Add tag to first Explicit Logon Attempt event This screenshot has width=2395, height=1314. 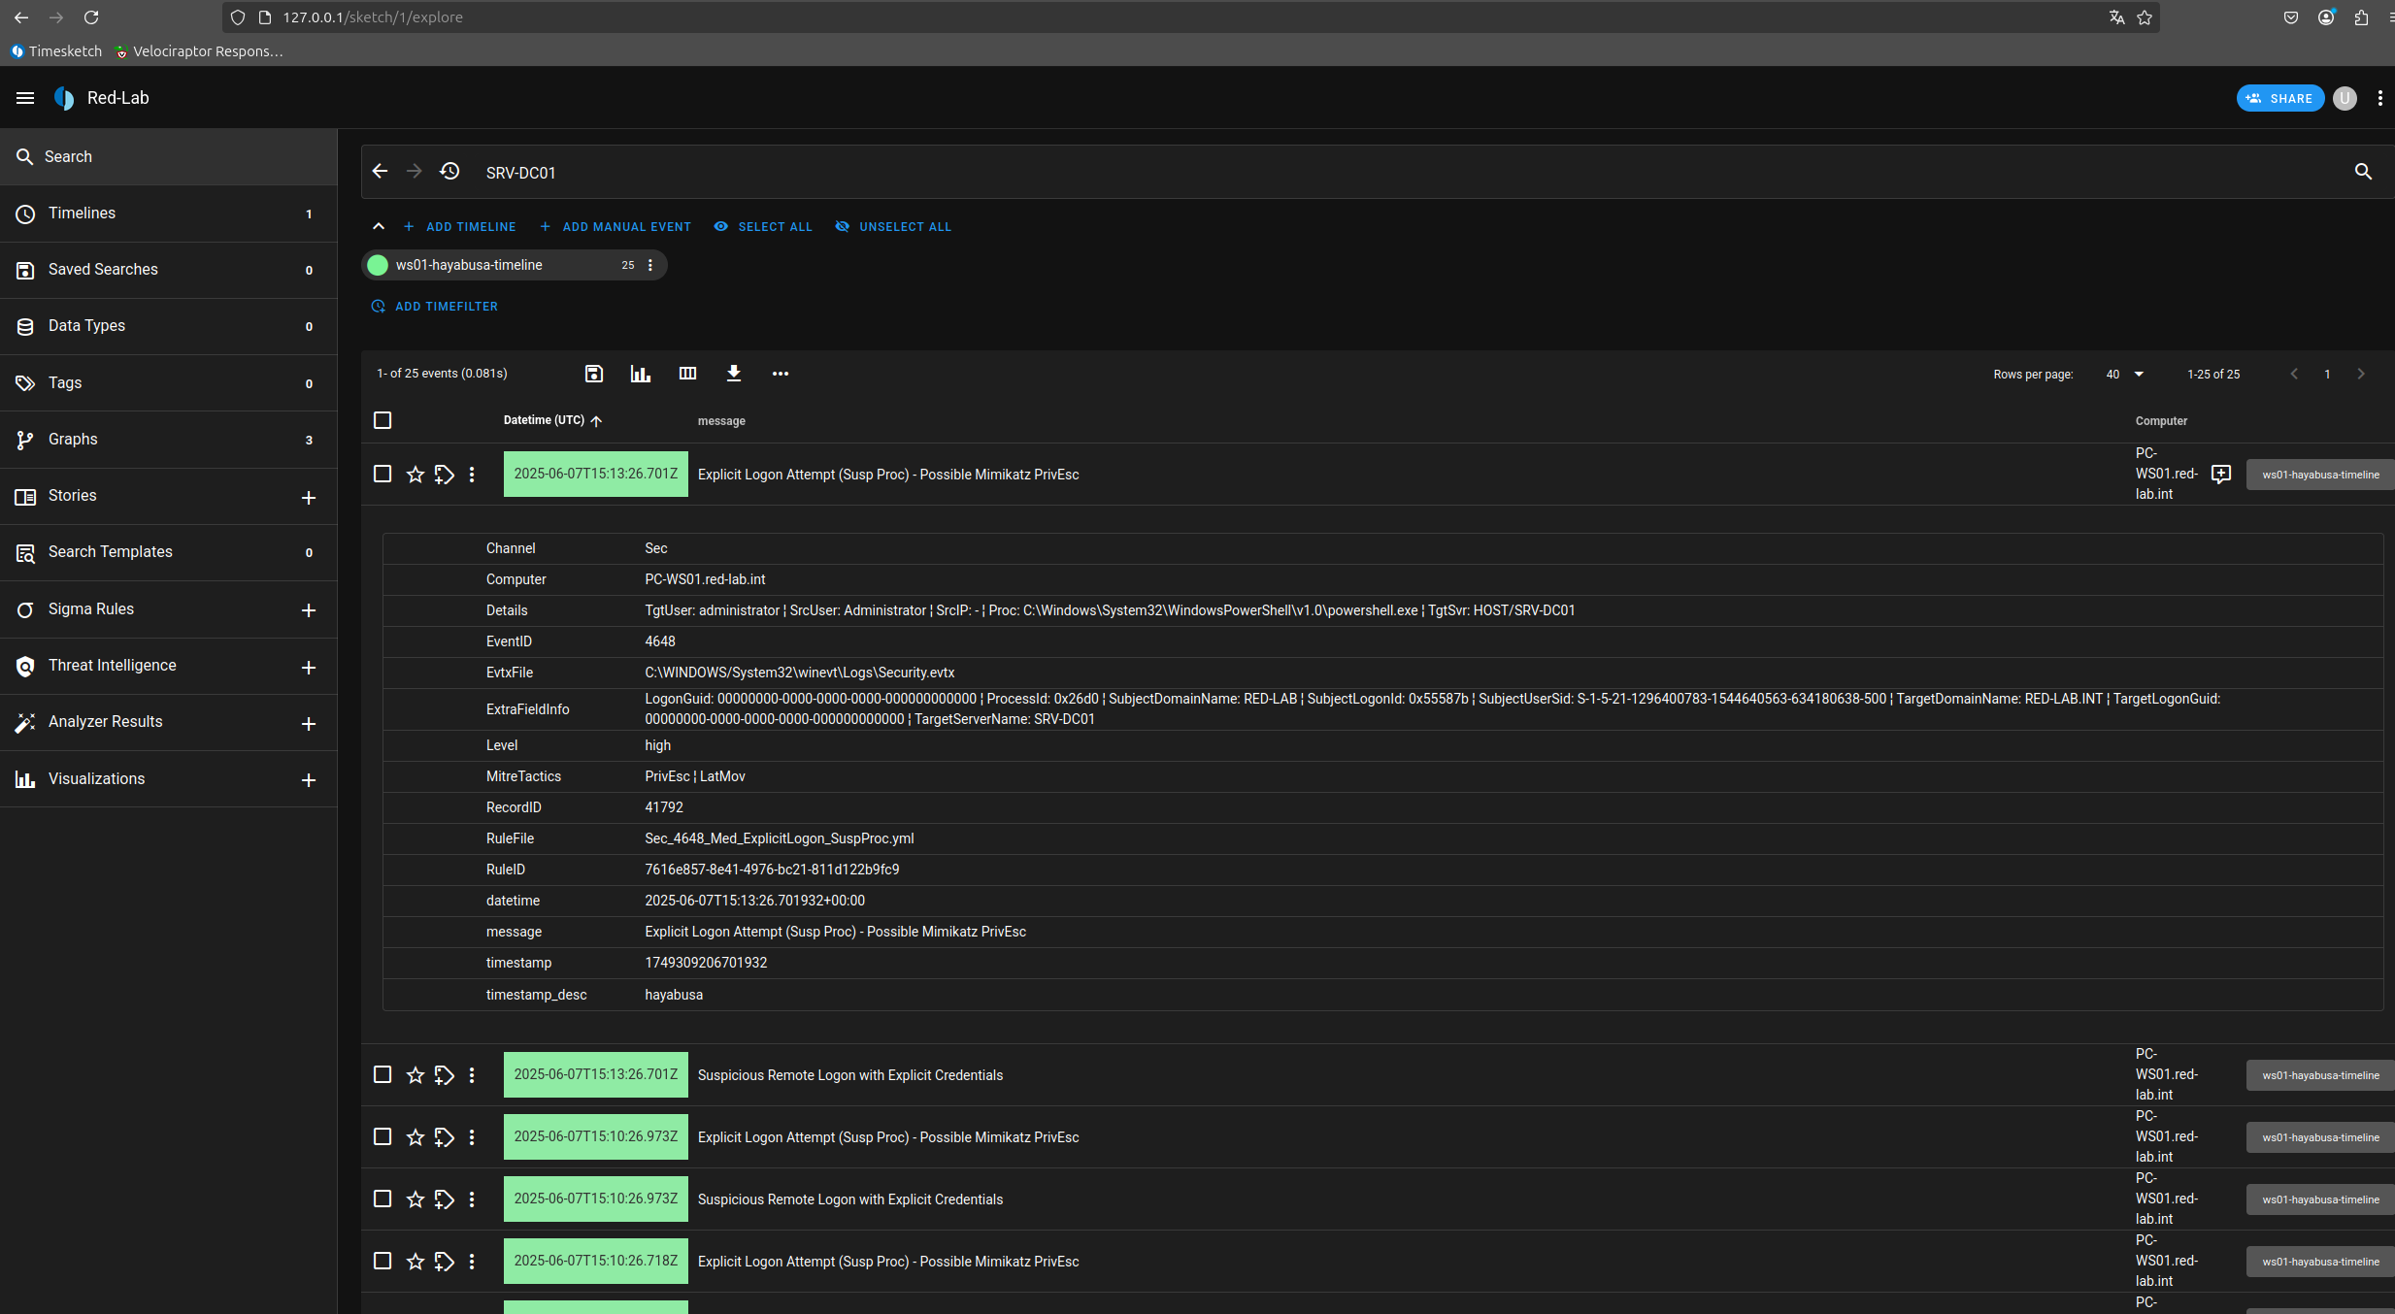[445, 475]
